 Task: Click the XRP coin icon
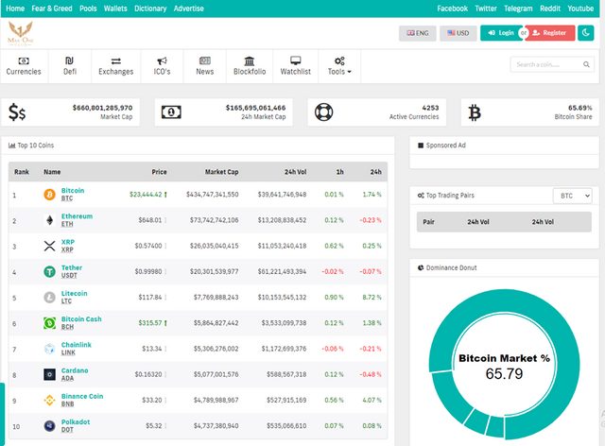tap(49, 246)
